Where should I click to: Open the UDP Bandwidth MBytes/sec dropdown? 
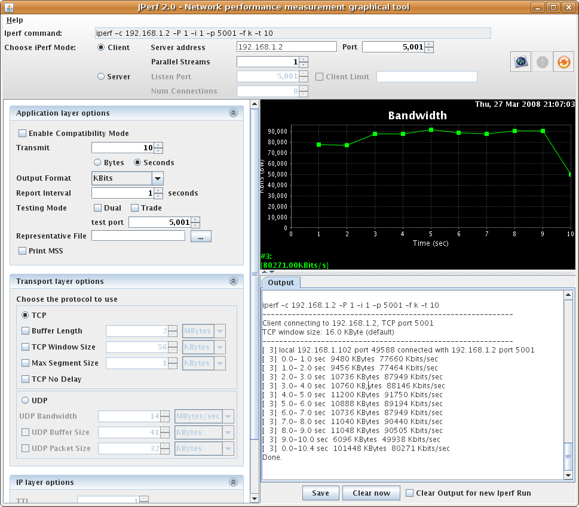228,416
